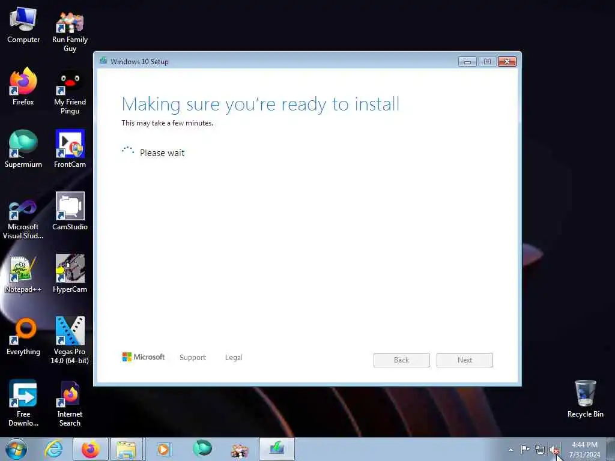The height and width of the screenshot is (461, 615).
Task: Select the Free Download Manager shortcut
Action: (23, 403)
